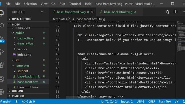
Task: Open the Explorer view in activity bar
Action: click(2, 13)
